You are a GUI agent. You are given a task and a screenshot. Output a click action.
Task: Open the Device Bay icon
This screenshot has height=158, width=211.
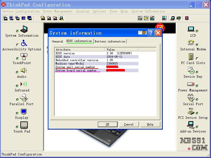click(x=191, y=70)
